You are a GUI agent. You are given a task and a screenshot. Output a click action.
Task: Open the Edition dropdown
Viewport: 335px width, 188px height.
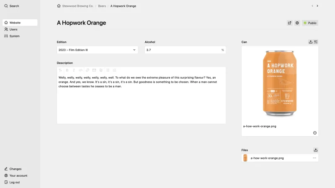point(97,50)
